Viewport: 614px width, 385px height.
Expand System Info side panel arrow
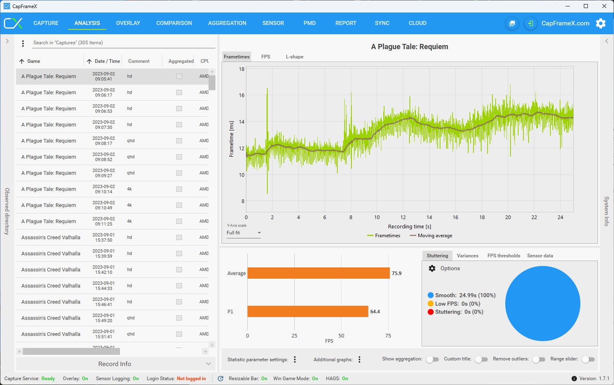pos(606,41)
